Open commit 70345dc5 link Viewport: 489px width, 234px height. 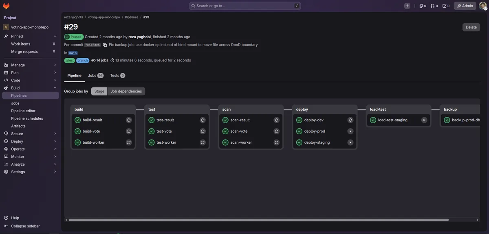pyautogui.click(x=92, y=45)
